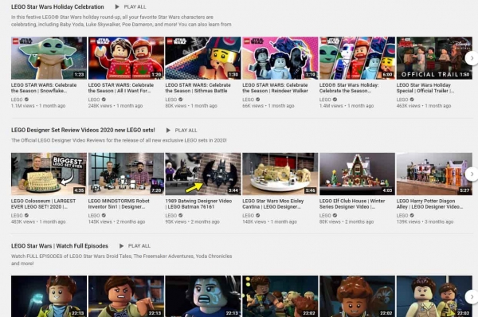Image resolution: width=478 pixels, height=317 pixels.
Task: Open the Reindeer Walker video thumbnail
Action: click(280, 58)
